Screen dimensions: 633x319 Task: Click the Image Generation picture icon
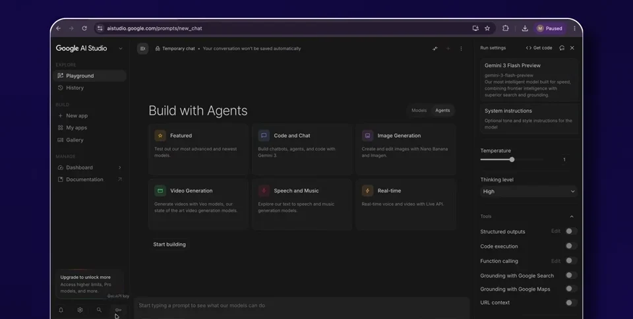click(367, 136)
